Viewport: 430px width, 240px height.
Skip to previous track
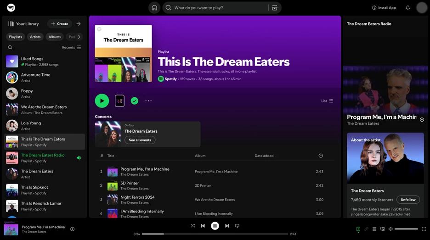[x=203, y=226]
